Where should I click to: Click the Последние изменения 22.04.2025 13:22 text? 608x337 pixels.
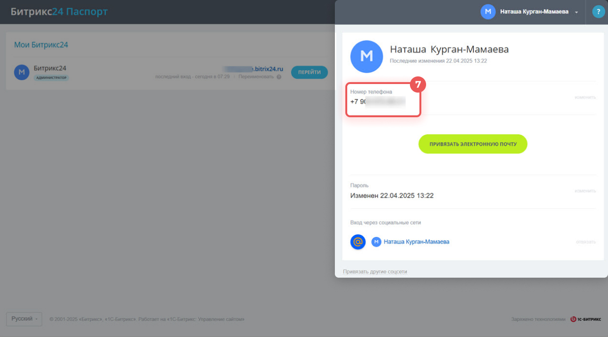click(x=438, y=61)
